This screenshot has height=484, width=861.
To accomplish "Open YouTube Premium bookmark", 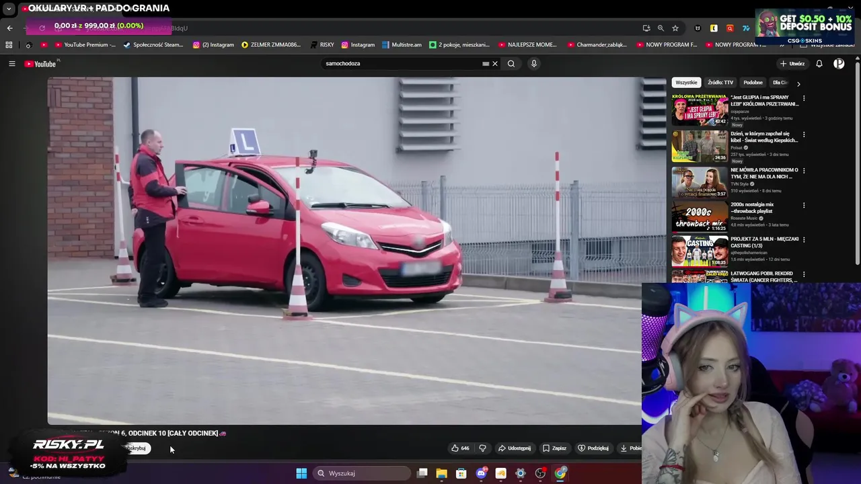I will 85,45.
